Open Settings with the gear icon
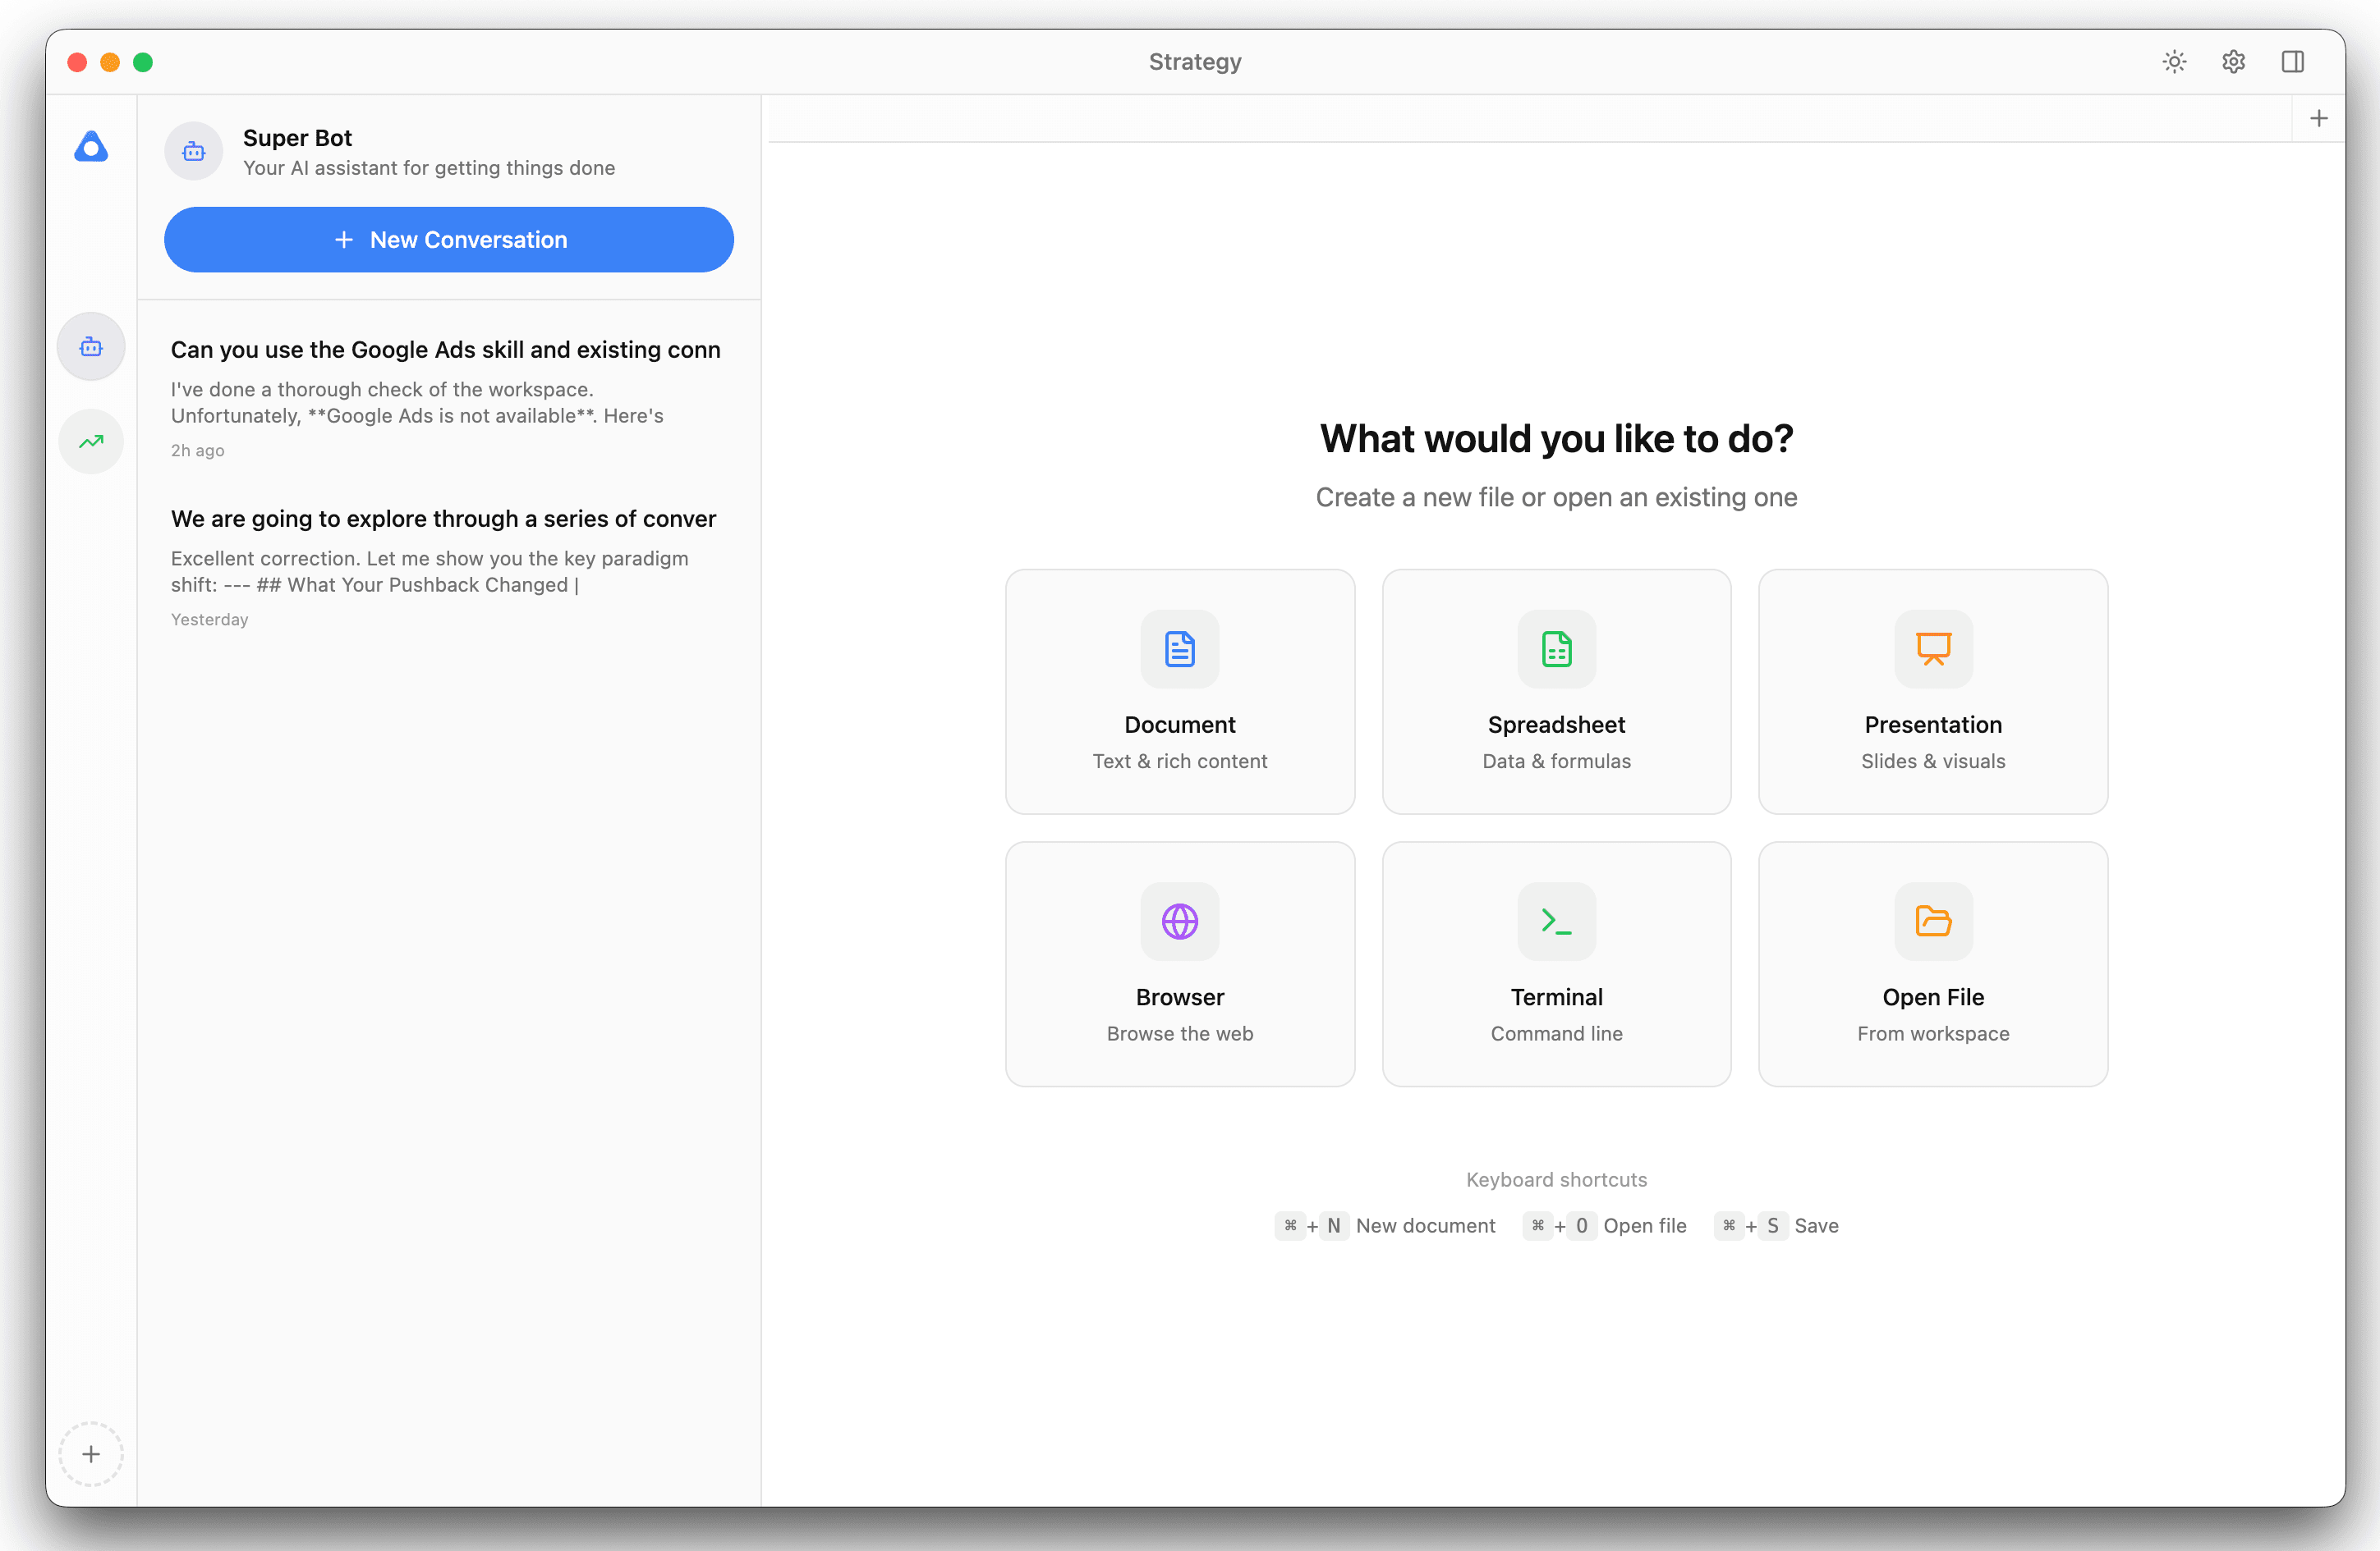This screenshot has width=2380, height=1551. coord(2233,61)
